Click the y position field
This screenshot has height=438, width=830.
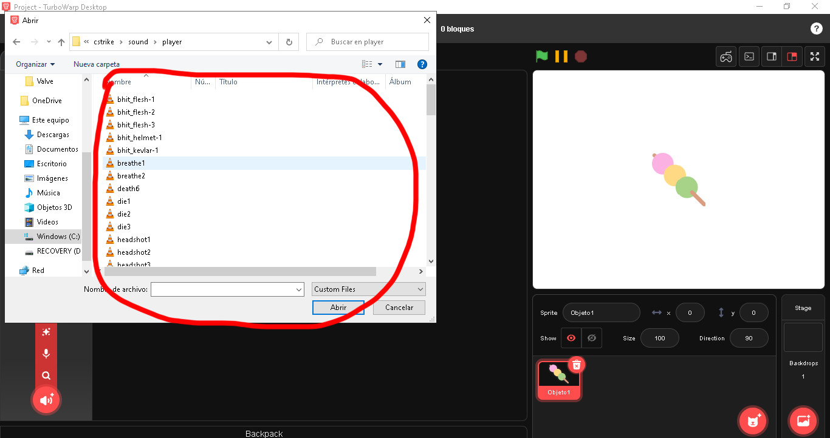(x=753, y=312)
